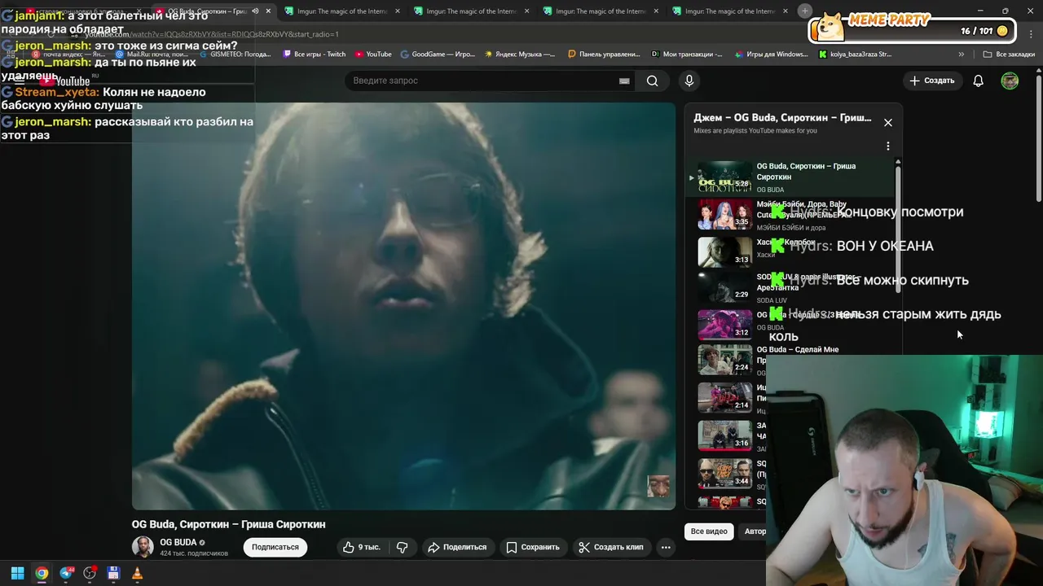The image size is (1043, 586).
Task: Click the small info card avatar on video
Action: pyautogui.click(x=658, y=486)
